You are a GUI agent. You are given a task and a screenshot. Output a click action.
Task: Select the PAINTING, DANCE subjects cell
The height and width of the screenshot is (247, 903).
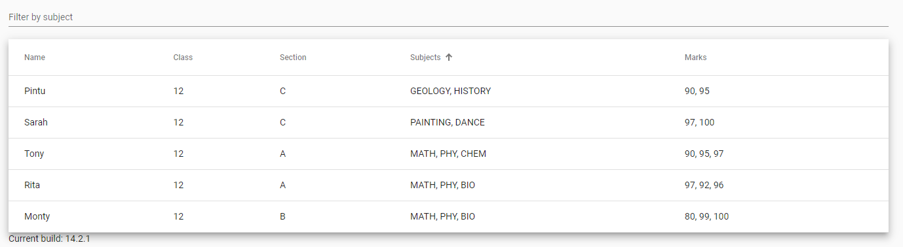tap(448, 123)
